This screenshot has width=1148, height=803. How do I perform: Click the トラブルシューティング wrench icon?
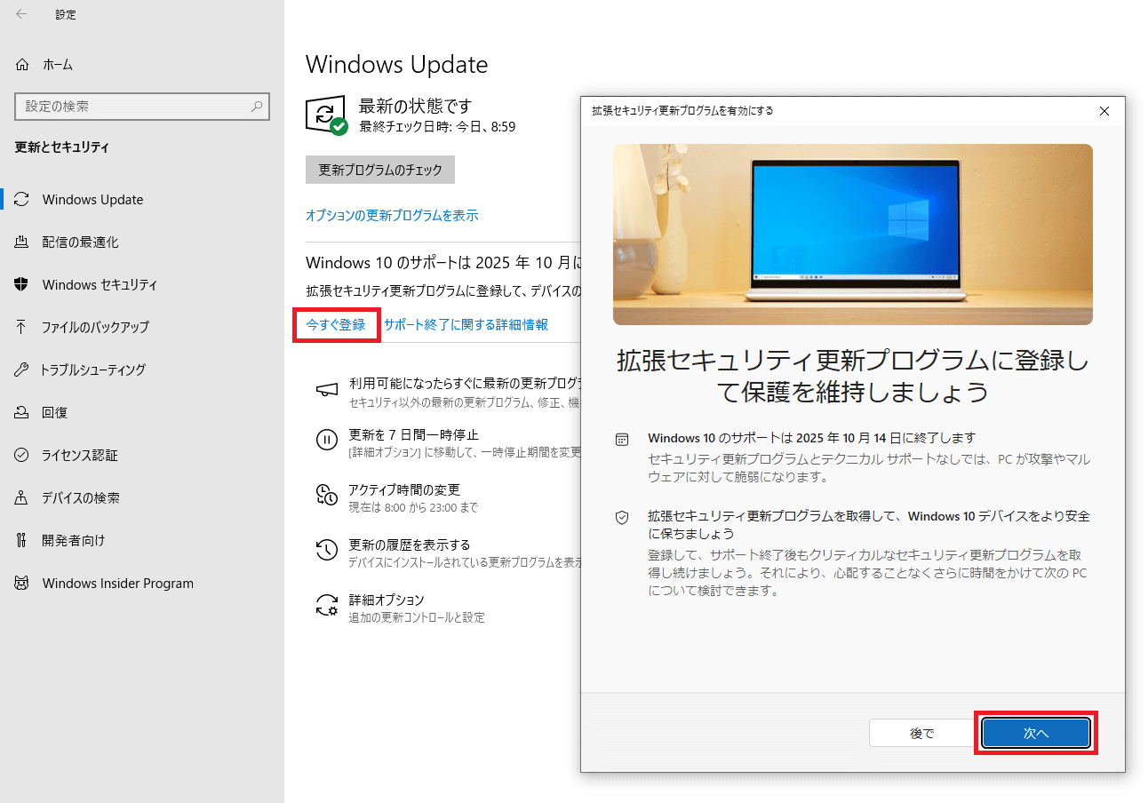coord(22,370)
